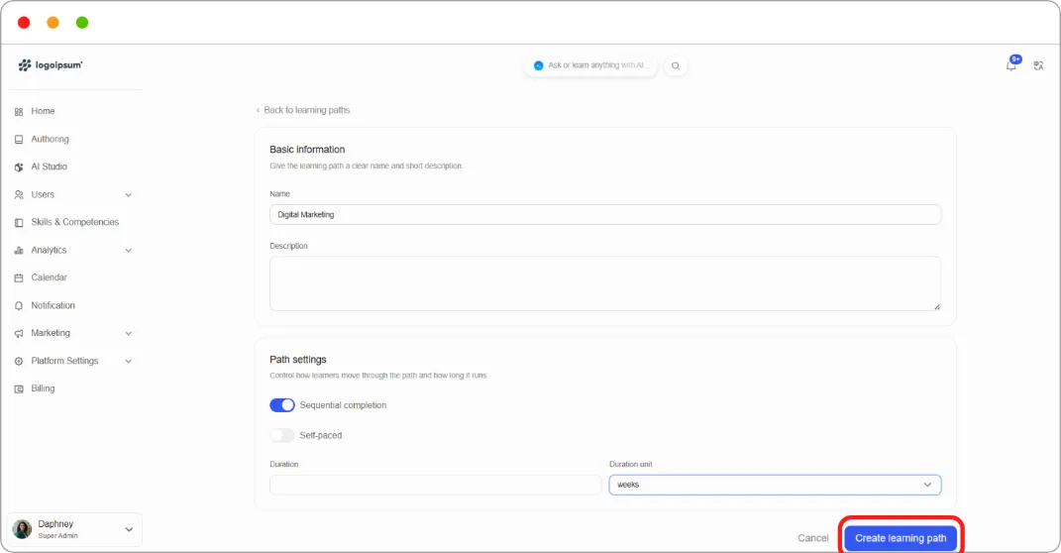Click the Description text area
Viewport: 1061px width, 553px height.
tap(605, 283)
